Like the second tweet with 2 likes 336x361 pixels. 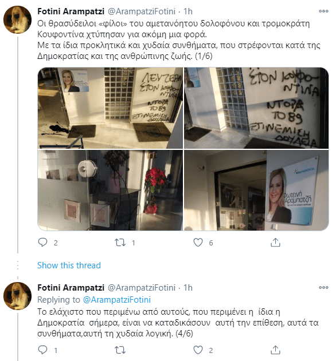(198, 350)
